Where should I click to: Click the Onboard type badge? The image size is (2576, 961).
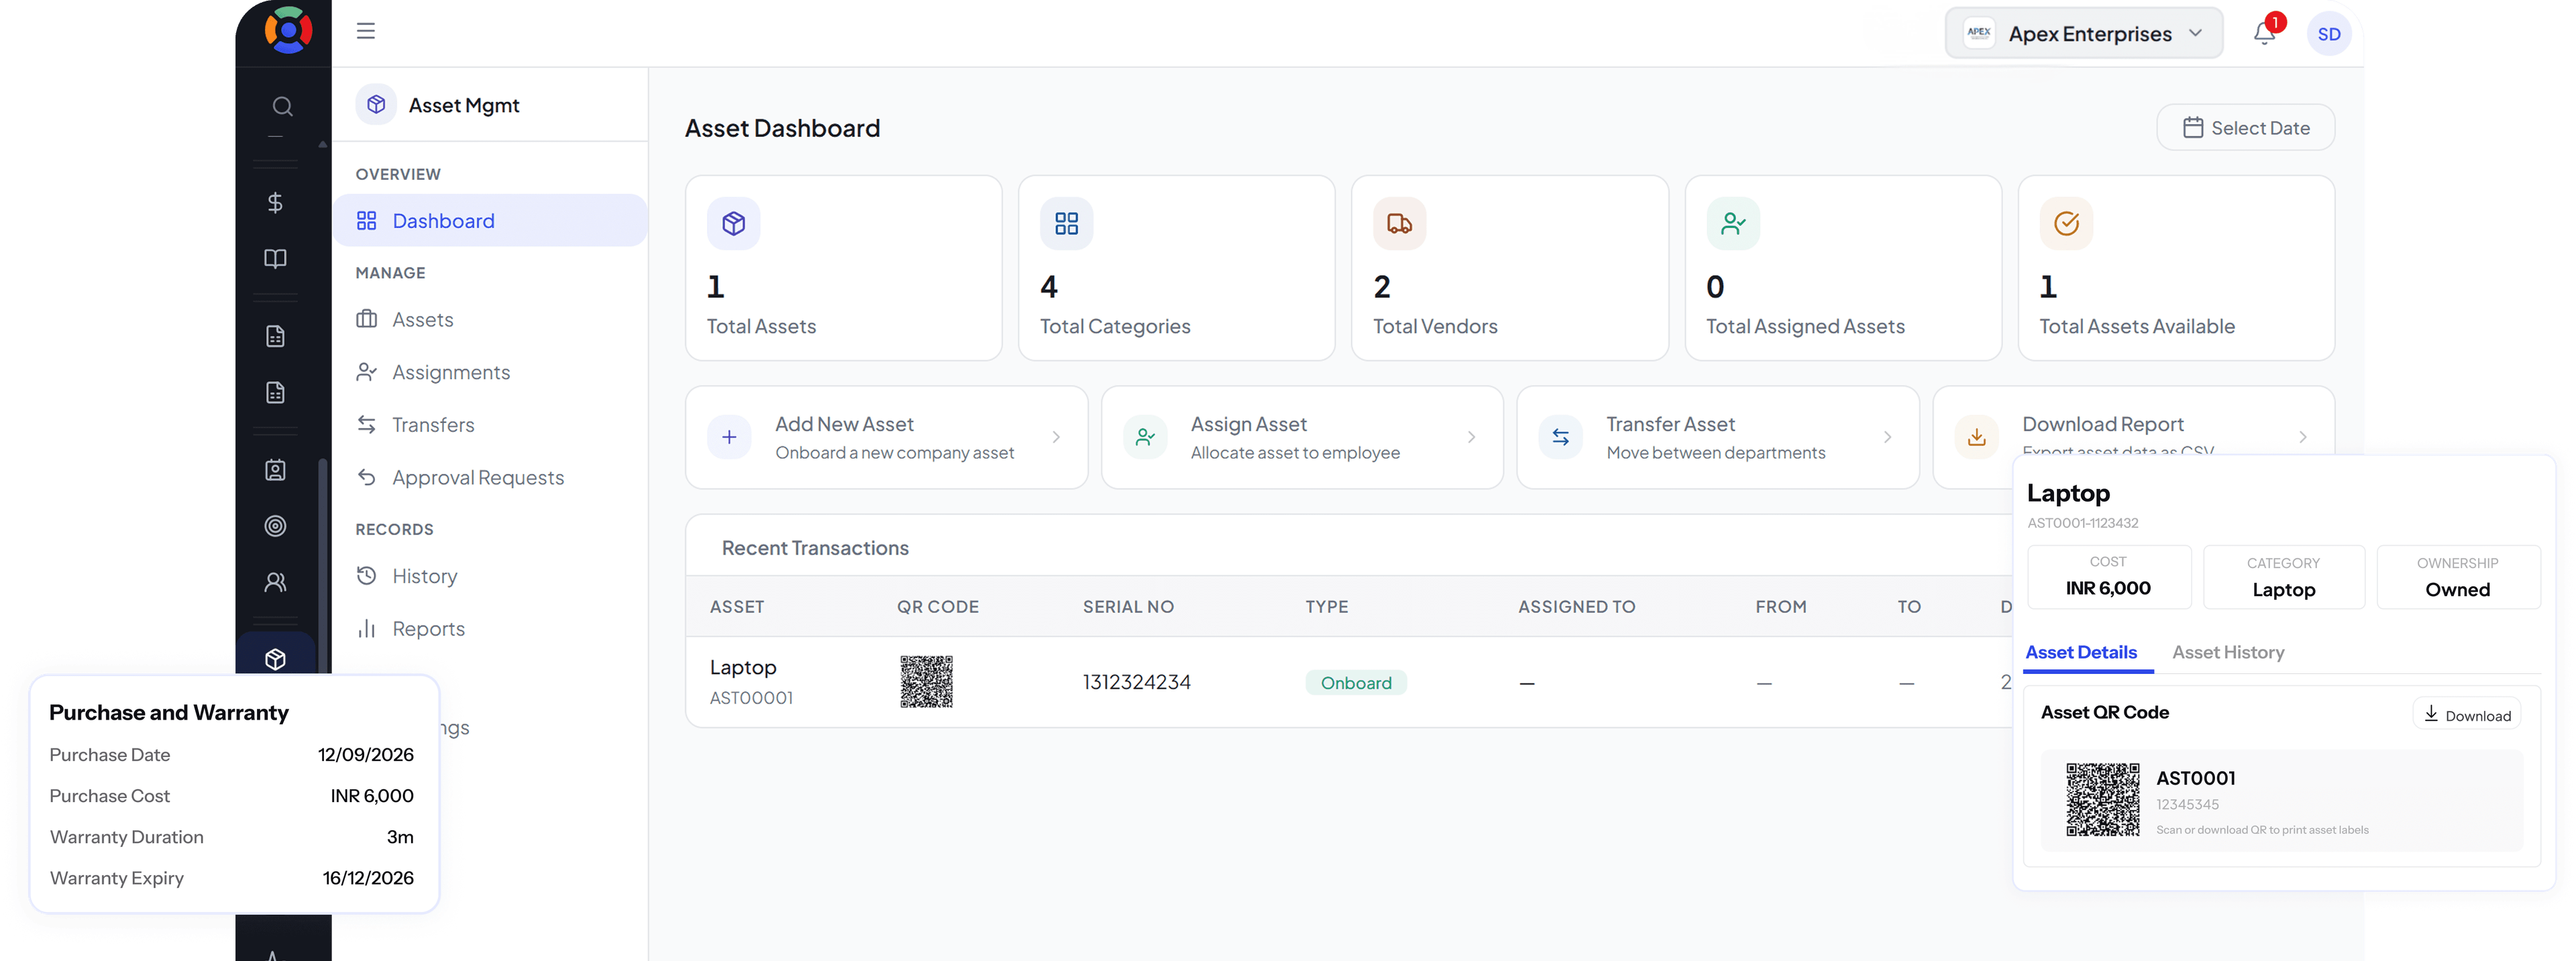click(1356, 683)
